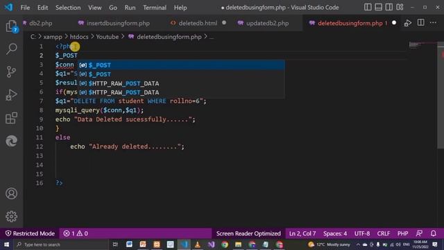Click line 9 echo Data Deleted text

[125, 119]
